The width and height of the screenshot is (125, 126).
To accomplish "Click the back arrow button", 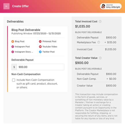I will tap(6, 6).
